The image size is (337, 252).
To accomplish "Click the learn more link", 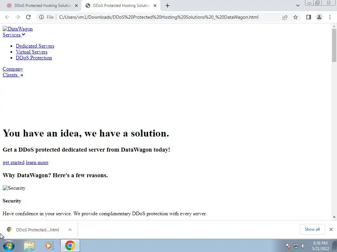I will point(37,162).
